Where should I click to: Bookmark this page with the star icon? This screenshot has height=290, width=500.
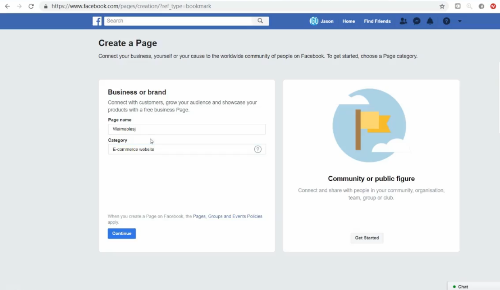click(442, 6)
